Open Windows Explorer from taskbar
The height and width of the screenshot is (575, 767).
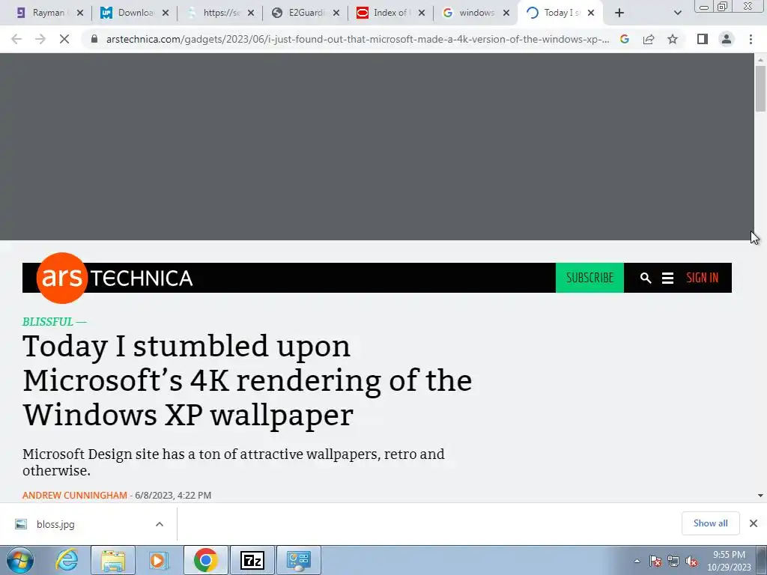click(x=113, y=560)
